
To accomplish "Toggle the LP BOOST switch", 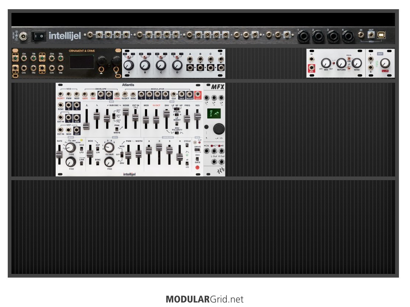I will 177,124.
